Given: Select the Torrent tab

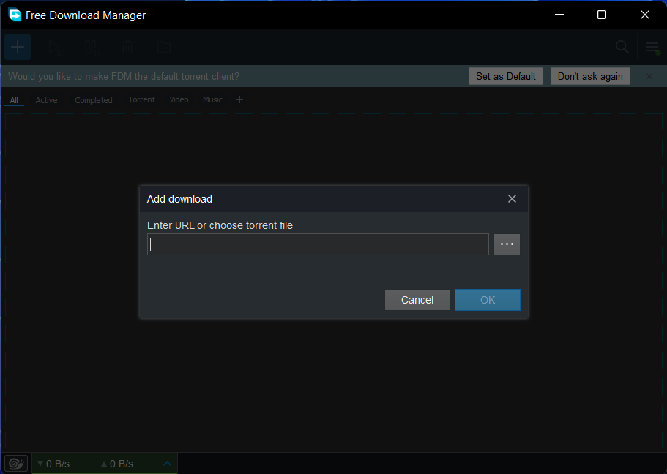Looking at the screenshot, I should click(141, 99).
